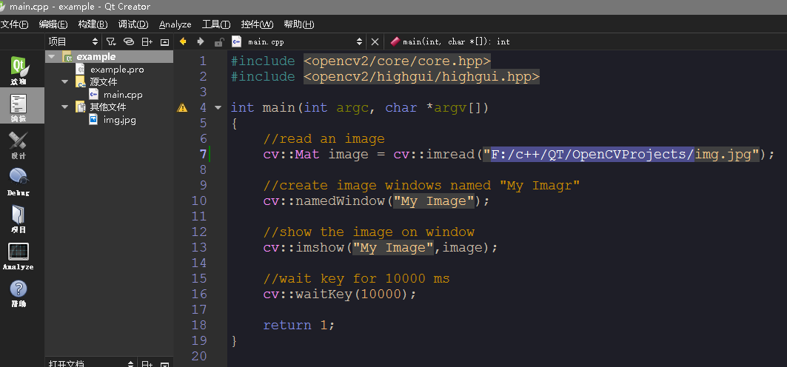Open the 项目 view selector dropdown
The image size is (787, 367).
(x=73, y=41)
